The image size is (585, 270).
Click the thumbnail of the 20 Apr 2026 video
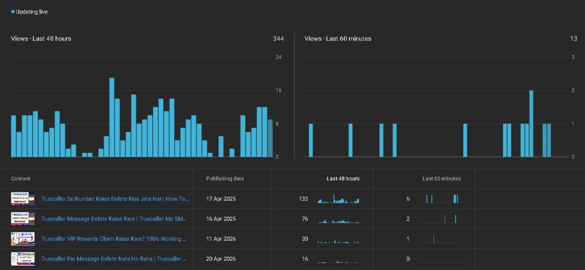pyautogui.click(x=23, y=259)
